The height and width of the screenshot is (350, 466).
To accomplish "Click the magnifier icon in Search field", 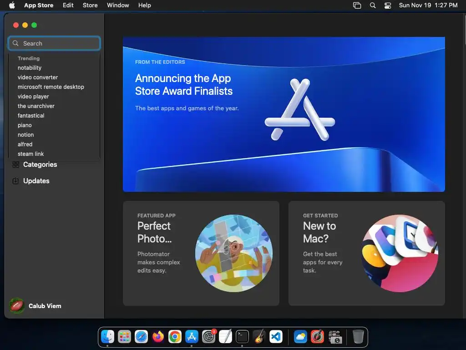I will pyautogui.click(x=15, y=43).
